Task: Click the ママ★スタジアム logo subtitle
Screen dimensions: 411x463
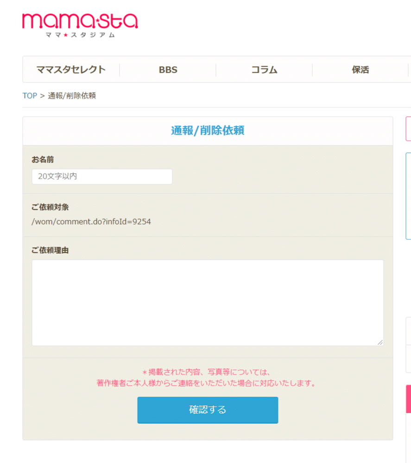Action: pyautogui.click(x=80, y=35)
